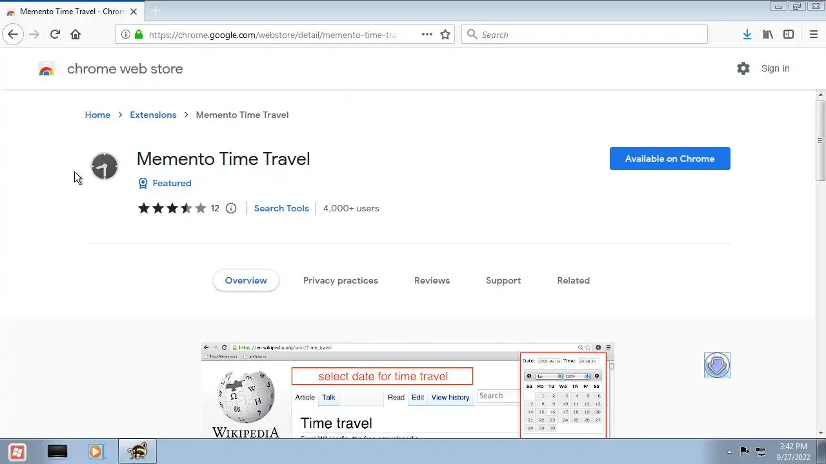This screenshot has width=826, height=464.
Task: Open taskbar media player icon
Action: click(96, 452)
